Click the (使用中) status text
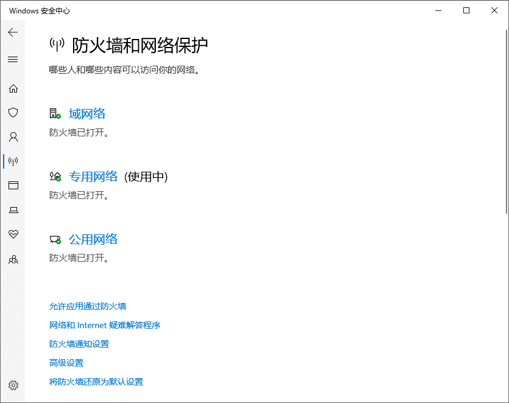This screenshot has height=403, width=509. point(146,177)
